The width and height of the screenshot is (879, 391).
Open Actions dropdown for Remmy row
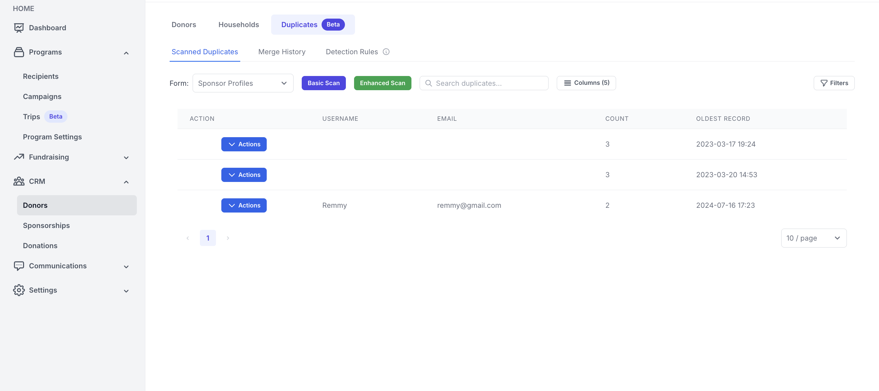244,205
